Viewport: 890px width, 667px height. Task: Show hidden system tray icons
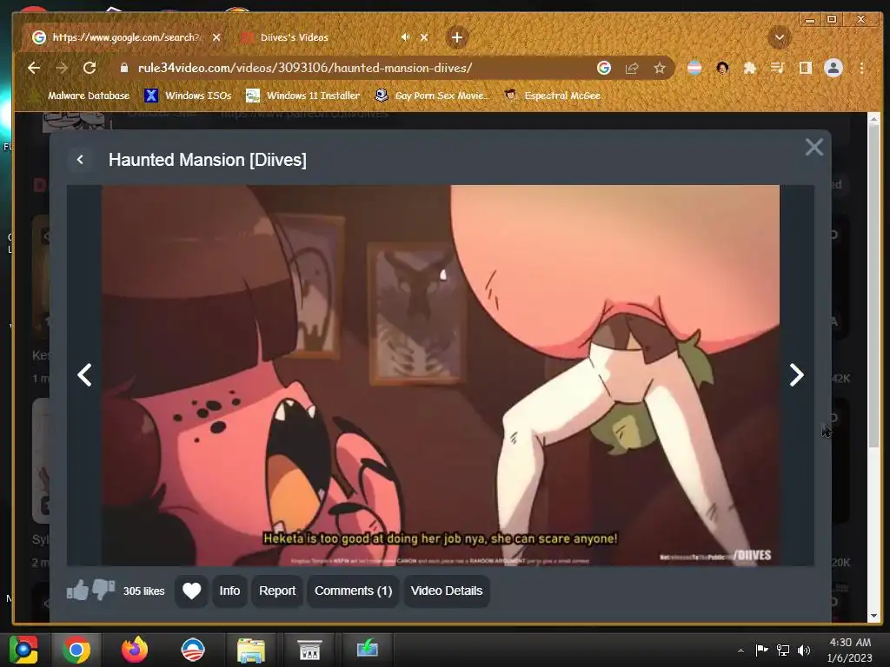[741, 650]
